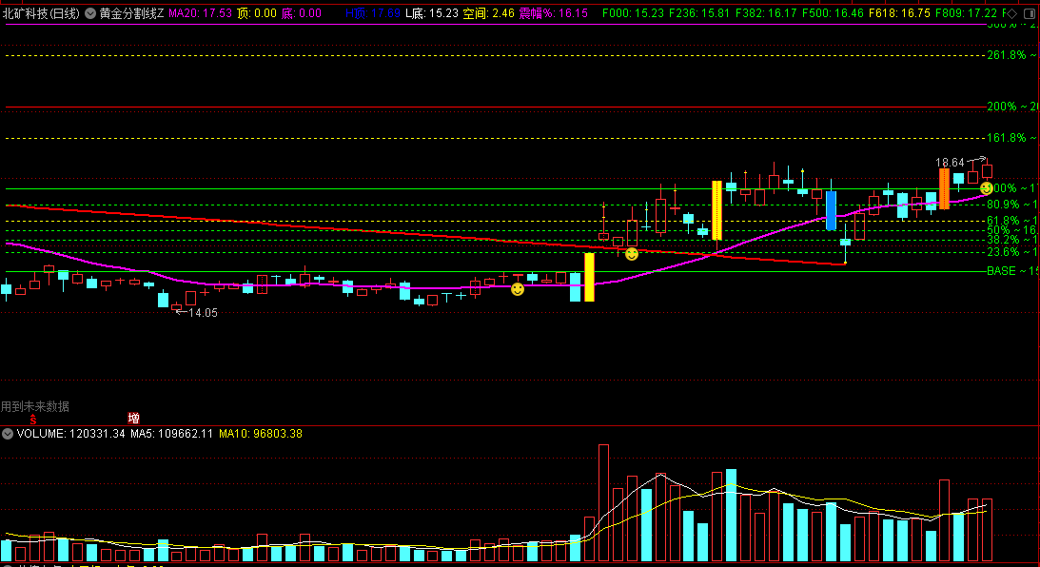Click the 14.05 low price label

[x=203, y=313]
